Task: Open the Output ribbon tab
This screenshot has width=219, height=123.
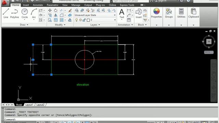Action: click(88, 5)
